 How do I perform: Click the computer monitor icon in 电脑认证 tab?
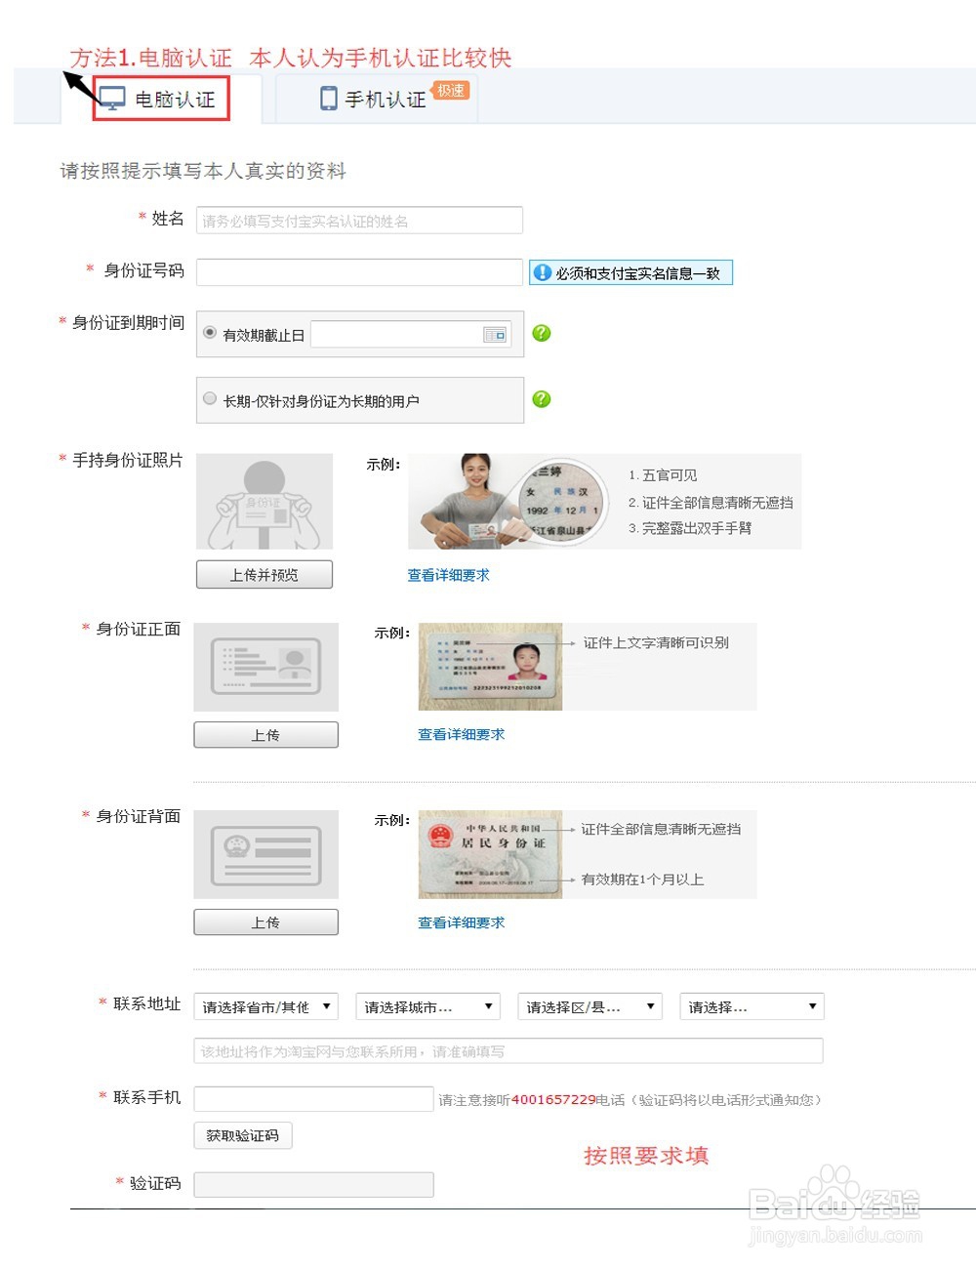point(113,99)
